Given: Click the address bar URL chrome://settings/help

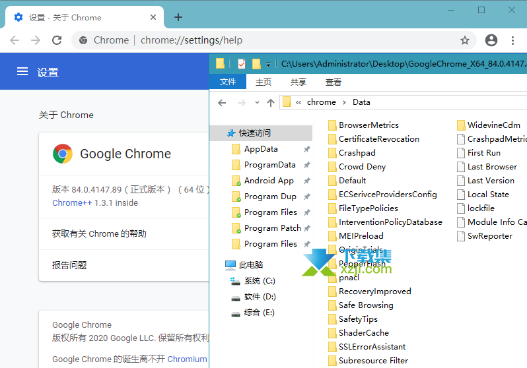Looking at the screenshot, I should pyautogui.click(x=192, y=40).
